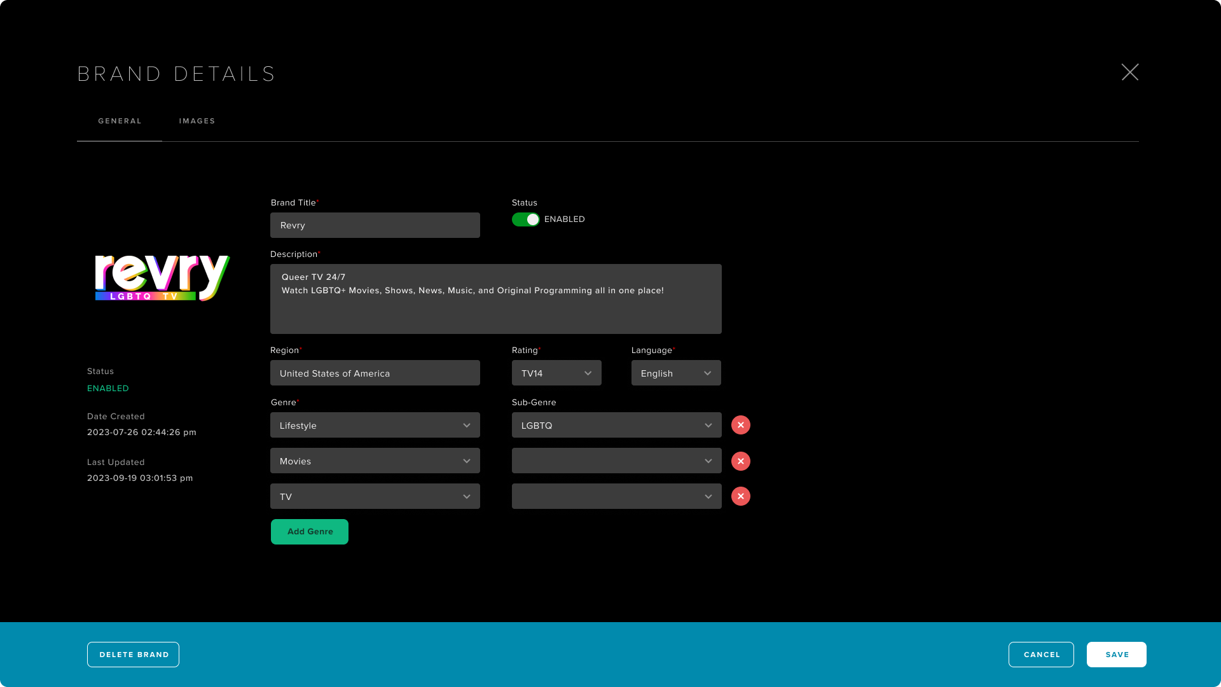The height and width of the screenshot is (687, 1221).
Task: Close the Brand Details dialog with X
Action: (1130, 72)
